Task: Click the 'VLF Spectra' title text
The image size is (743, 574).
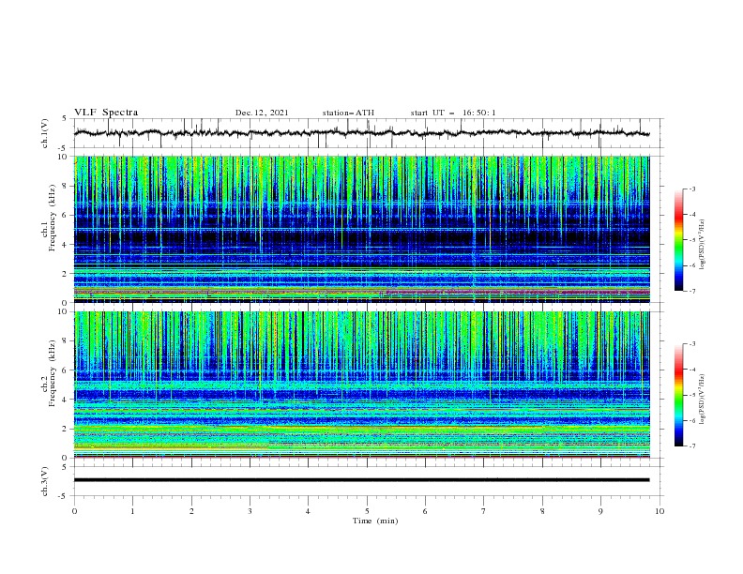Action: coord(106,113)
